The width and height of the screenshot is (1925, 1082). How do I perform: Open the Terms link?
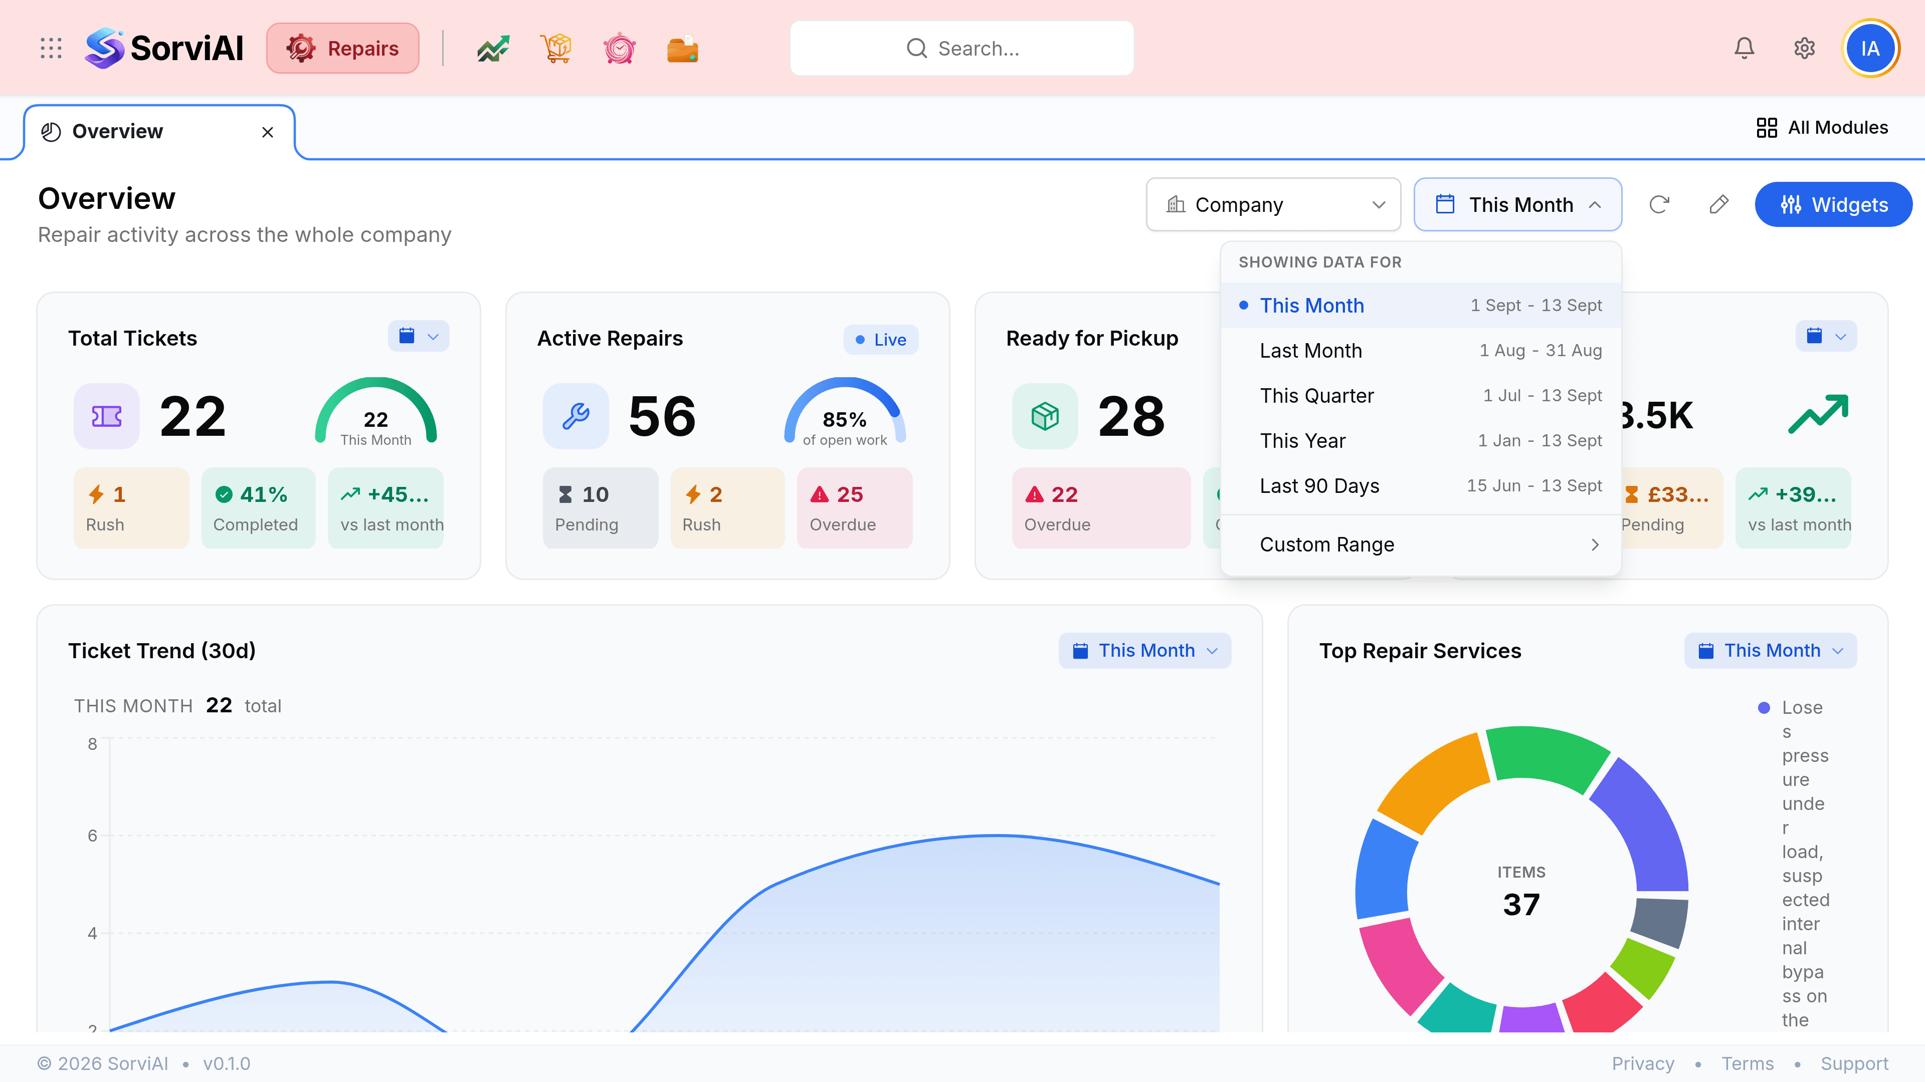tap(1747, 1063)
